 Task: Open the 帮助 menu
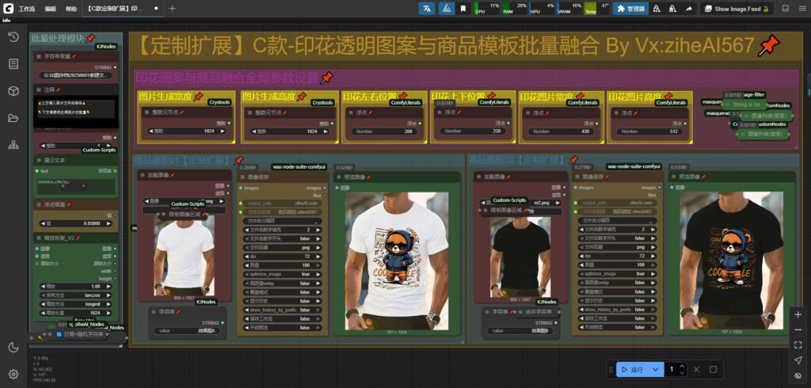[70, 9]
